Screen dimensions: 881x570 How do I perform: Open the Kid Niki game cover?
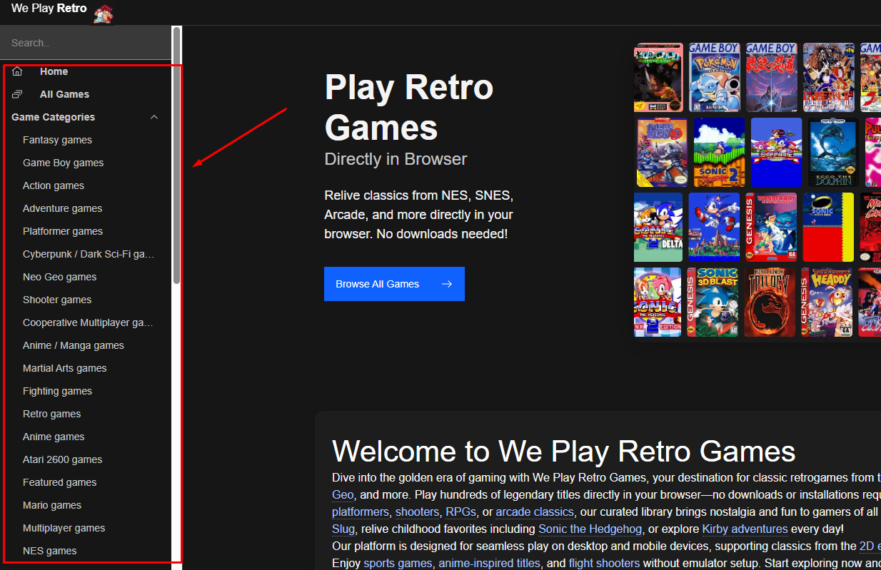coord(659,78)
